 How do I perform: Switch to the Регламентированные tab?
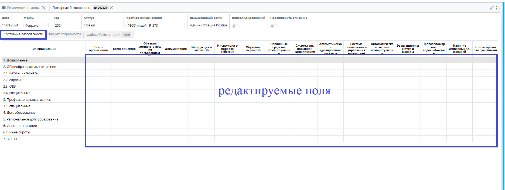click(24, 8)
